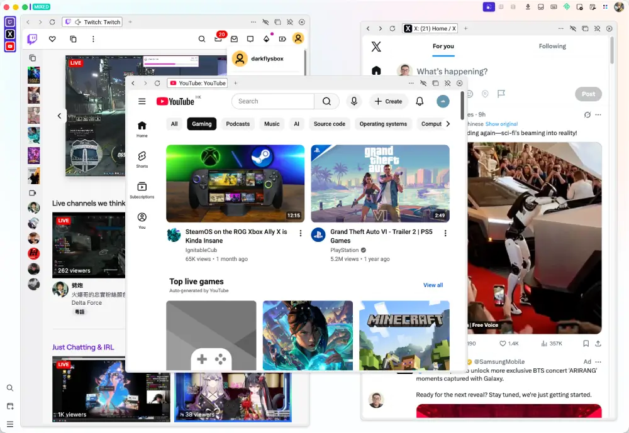
Task: Open Just Chatting & IRL category link
Action: 83,347
